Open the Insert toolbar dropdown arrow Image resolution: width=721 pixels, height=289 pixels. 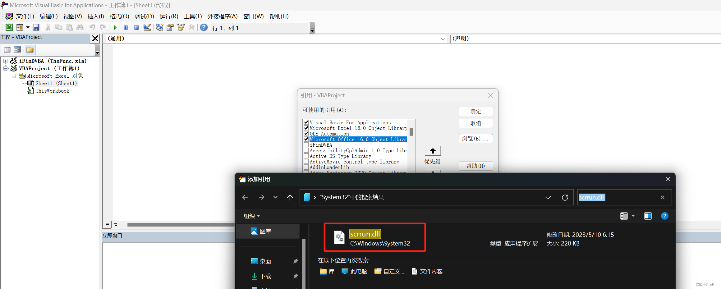point(28,28)
